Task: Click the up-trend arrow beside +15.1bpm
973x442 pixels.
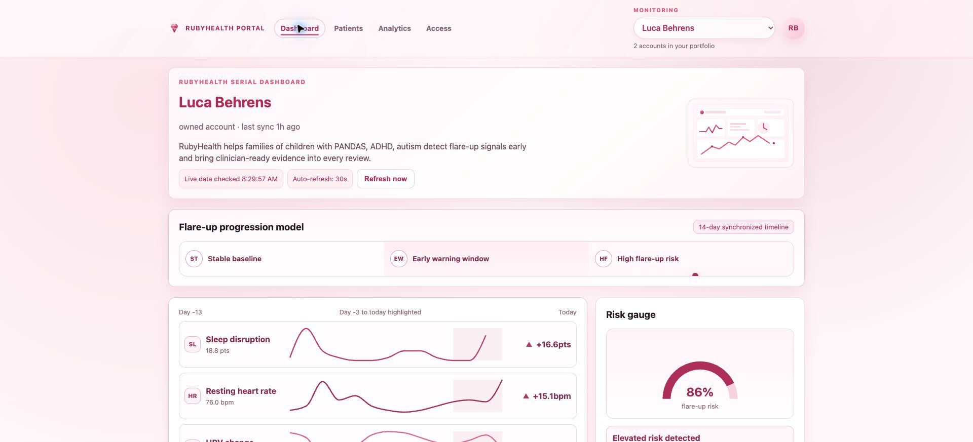Action: pos(526,396)
